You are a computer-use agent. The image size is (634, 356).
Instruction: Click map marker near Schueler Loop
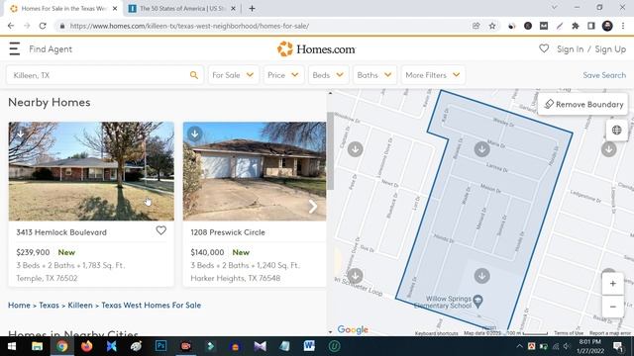pyautogui.click(x=355, y=276)
